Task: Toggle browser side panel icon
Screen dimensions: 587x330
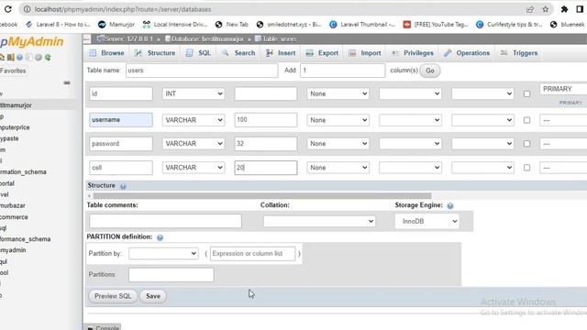Action: coord(580,9)
